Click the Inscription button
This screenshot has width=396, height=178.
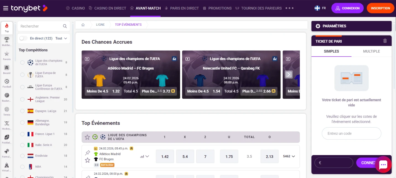pos(381,8)
